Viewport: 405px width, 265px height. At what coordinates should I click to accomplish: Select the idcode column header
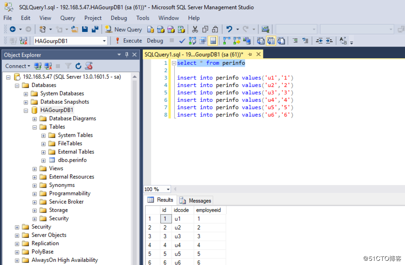[x=182, y=210]
